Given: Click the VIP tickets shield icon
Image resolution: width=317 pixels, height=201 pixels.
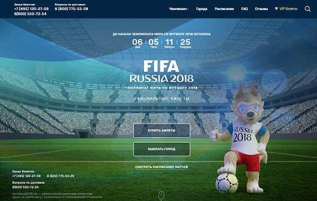Looking at the screenshot, I should click(276, 8).
